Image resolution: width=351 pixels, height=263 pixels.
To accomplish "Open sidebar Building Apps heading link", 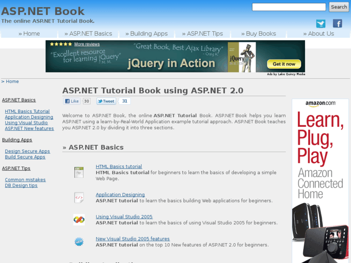I will [x=17, y=140].
